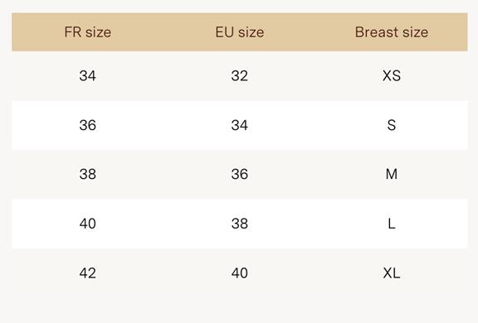478x323 pixels.
Task: Choose the M breast size cell
Action: [392, 174]
